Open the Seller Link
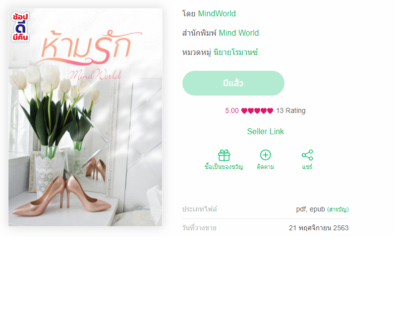 (x=265, y=131)
